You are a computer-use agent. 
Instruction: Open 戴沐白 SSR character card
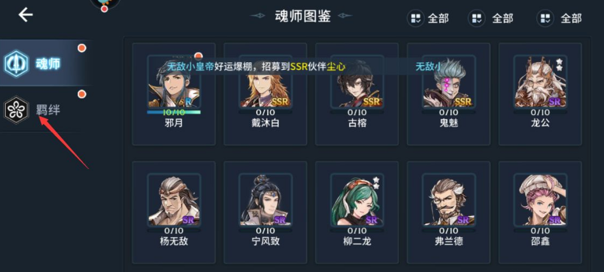(x=266, y=94)
